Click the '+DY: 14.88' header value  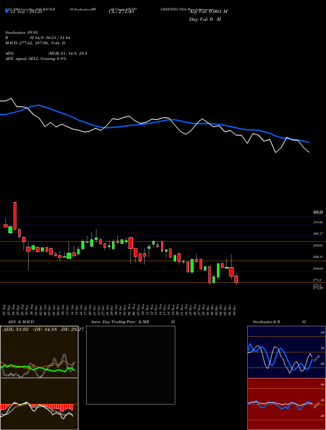pos(44,329)
